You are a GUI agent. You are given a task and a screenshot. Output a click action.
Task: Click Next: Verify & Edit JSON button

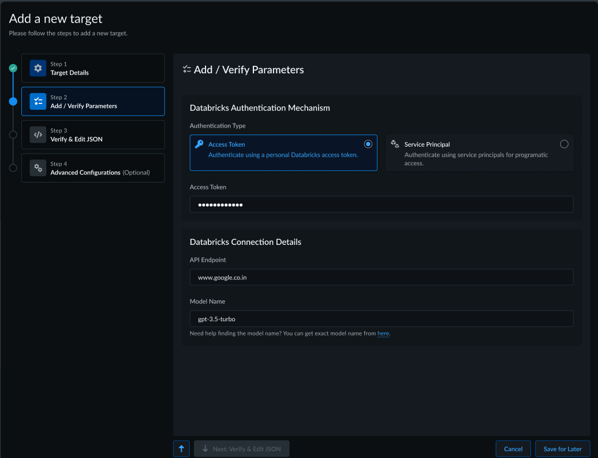241,449
